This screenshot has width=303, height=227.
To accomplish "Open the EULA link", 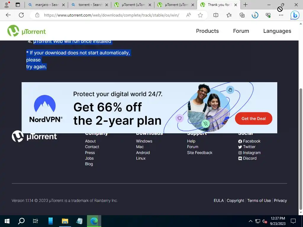I will (219, 201).
